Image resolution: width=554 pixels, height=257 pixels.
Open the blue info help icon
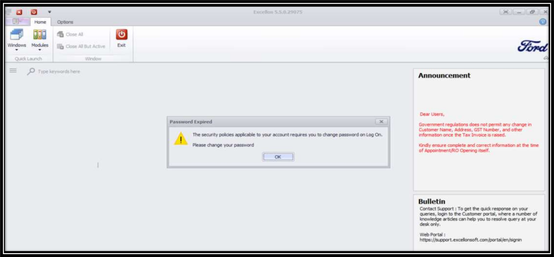pyautogui.click(x=543, y=22)
